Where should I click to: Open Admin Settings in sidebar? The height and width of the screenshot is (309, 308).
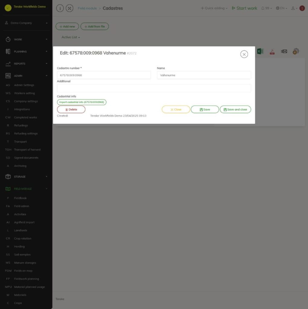click(24, 85)
